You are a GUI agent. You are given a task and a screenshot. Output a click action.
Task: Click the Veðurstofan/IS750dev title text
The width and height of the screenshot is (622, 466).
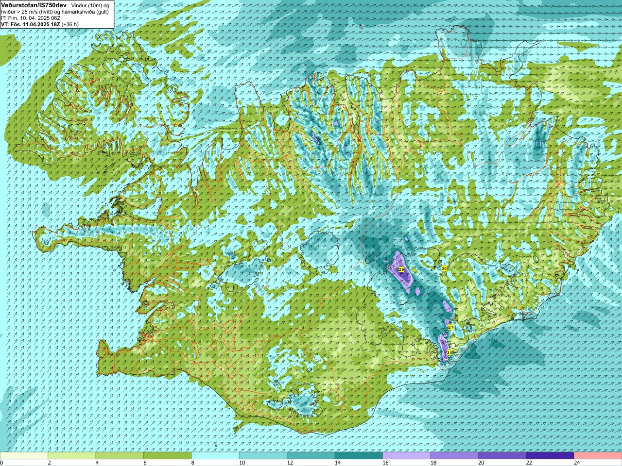point(34,4)
